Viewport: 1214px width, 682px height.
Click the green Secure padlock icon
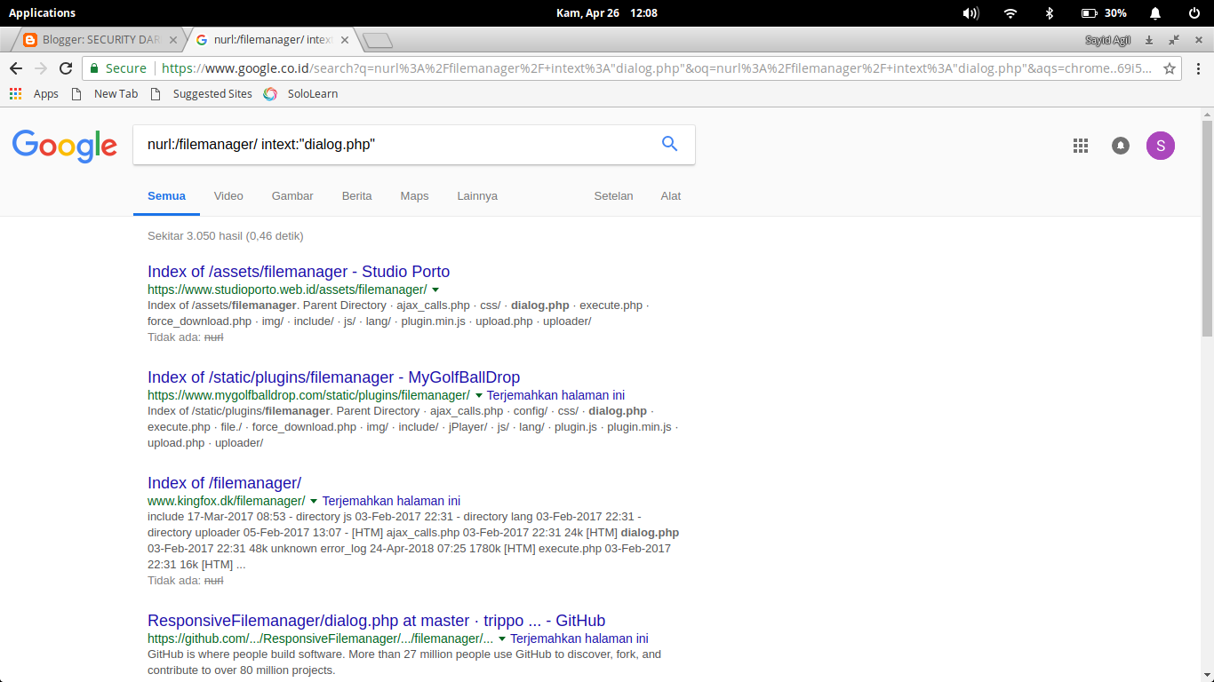click(94, 68)
